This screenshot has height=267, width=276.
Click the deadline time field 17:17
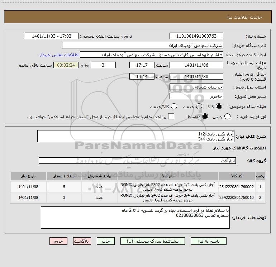click(x=142, y=65)
